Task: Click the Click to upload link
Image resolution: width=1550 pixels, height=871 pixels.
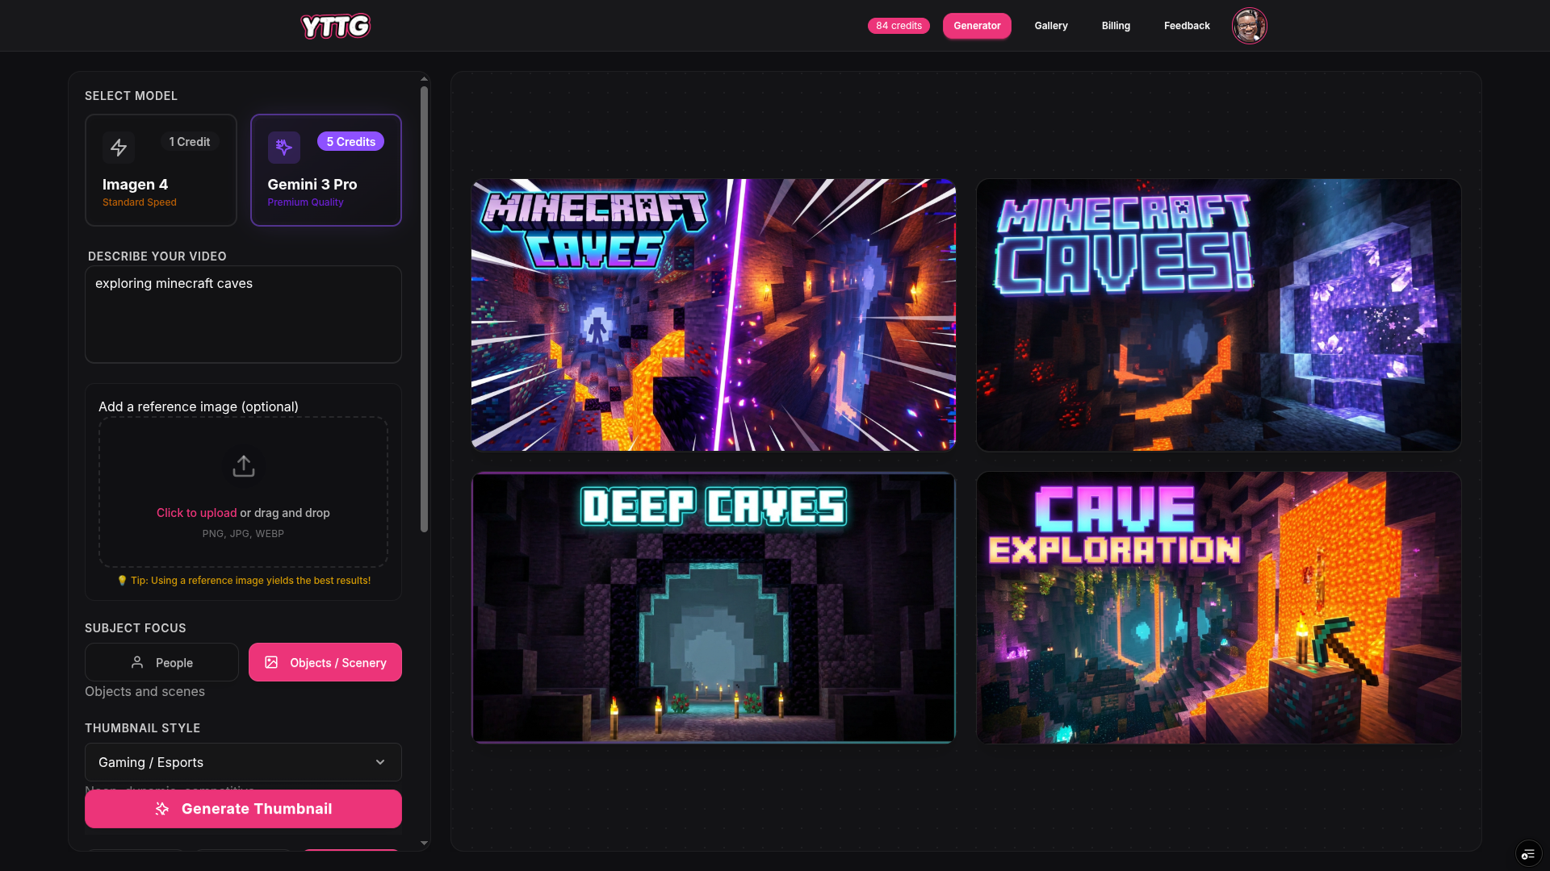Action: click(x=196, y=512)
